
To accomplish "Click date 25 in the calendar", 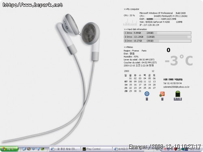I will click(145, 88).
